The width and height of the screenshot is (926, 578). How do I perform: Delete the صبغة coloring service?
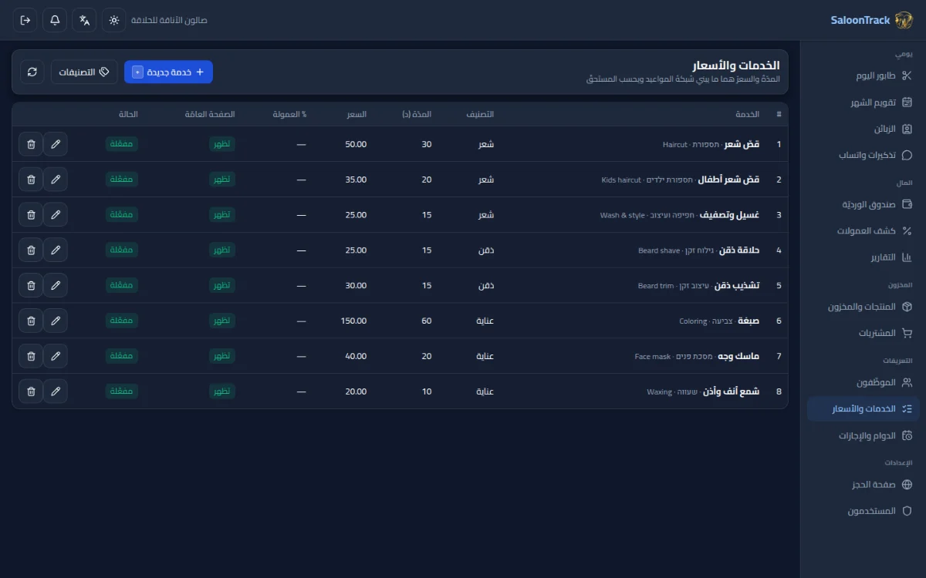click(31, 321)
